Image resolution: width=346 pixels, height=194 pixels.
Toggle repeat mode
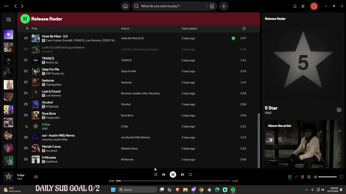click(190, 175)
